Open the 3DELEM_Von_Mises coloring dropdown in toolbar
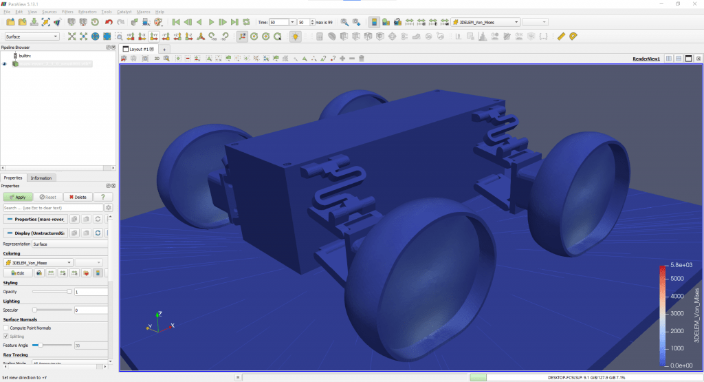The image size is (704, 382). pos(485,22)
